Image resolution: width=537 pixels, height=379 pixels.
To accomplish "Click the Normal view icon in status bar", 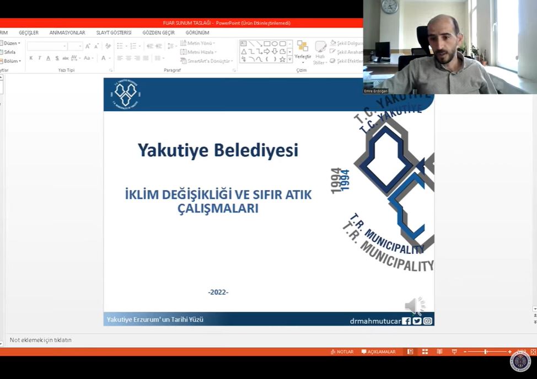I will coord(411,351).
